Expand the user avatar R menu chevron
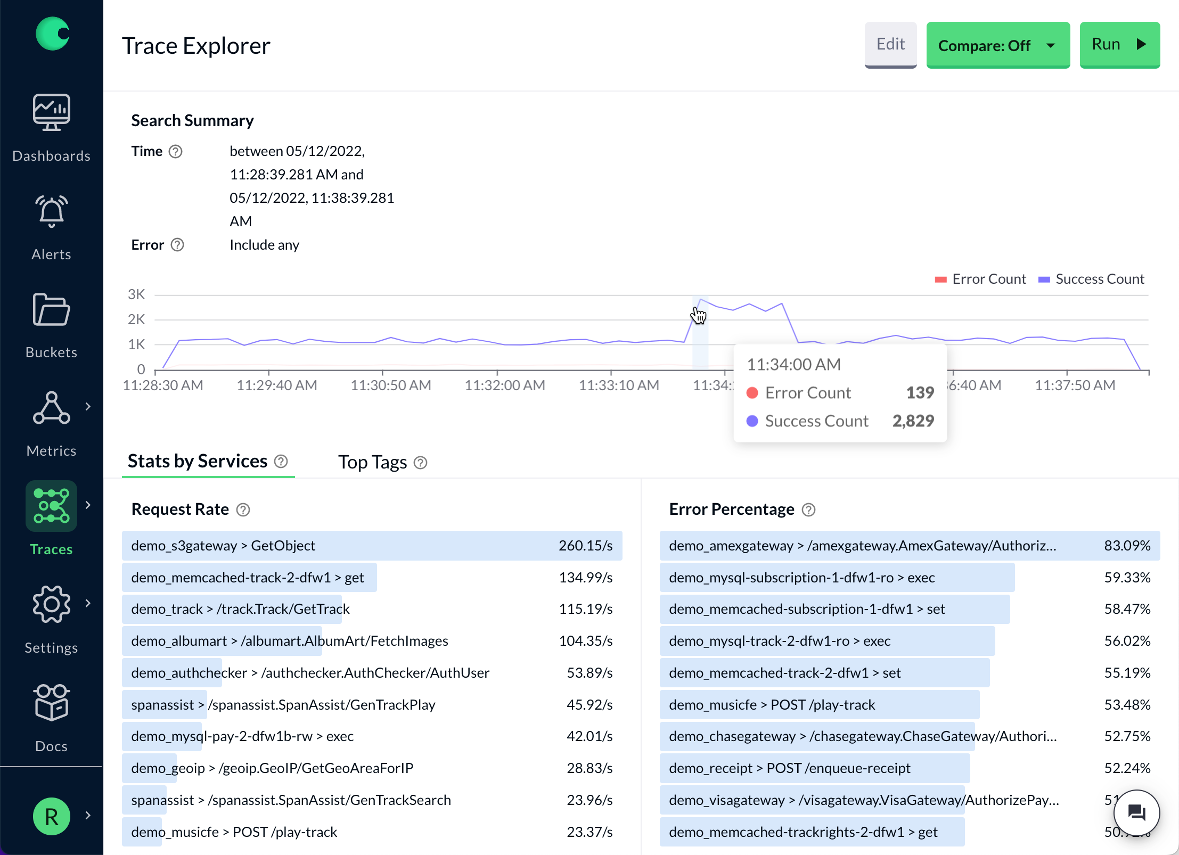 tap(88, 816)
